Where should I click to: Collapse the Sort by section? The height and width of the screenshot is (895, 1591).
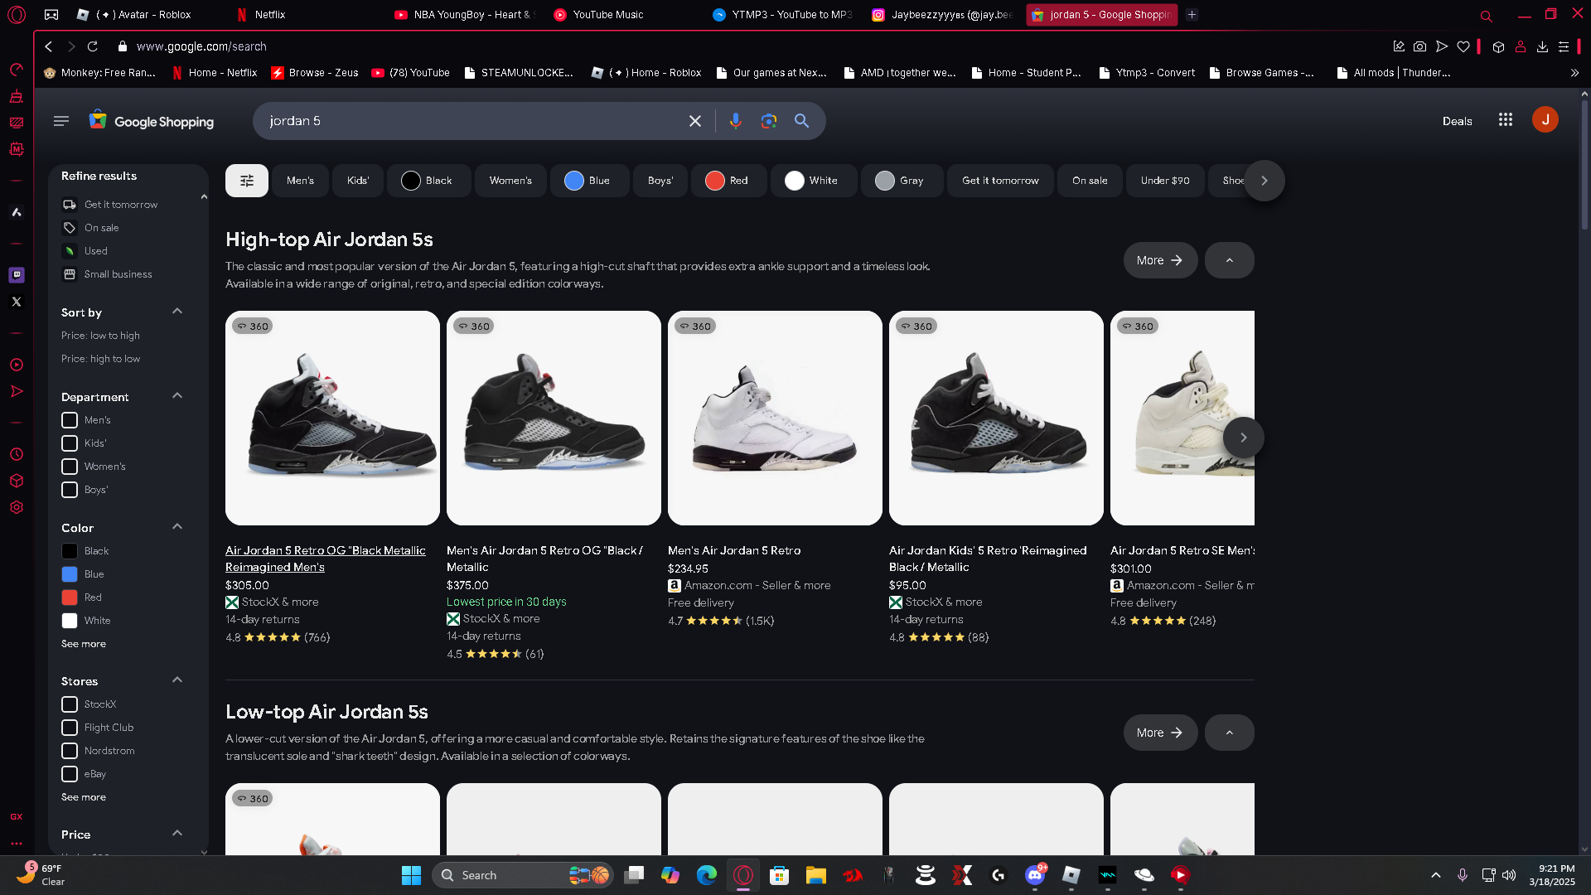tap(177, 312)
